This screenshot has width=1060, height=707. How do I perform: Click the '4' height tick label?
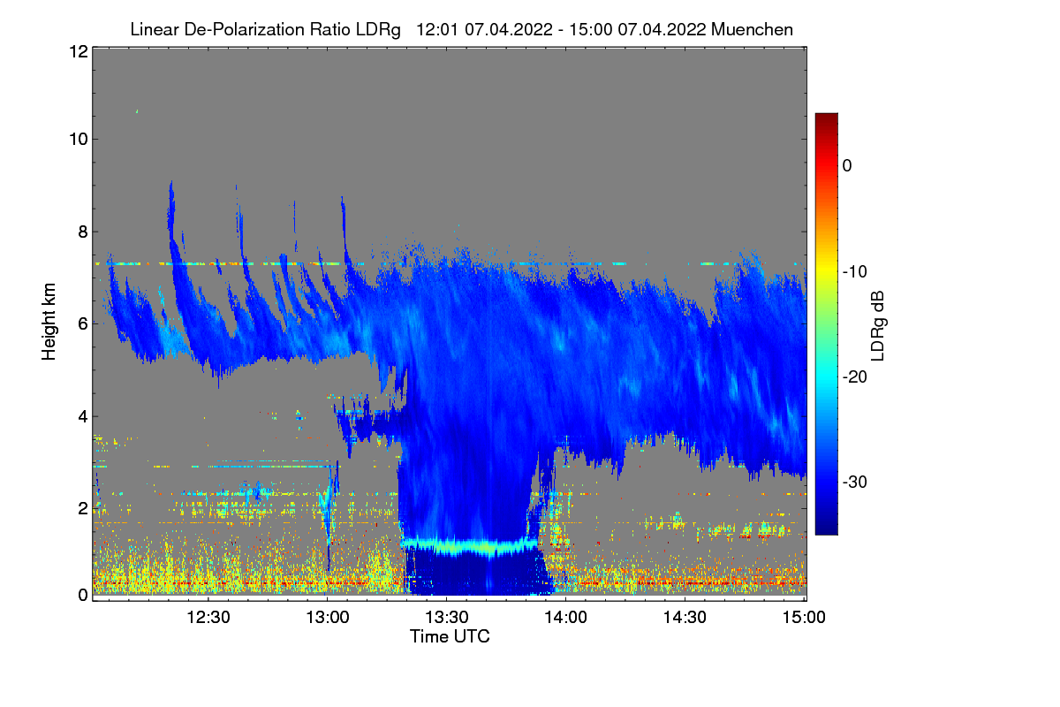81,415
